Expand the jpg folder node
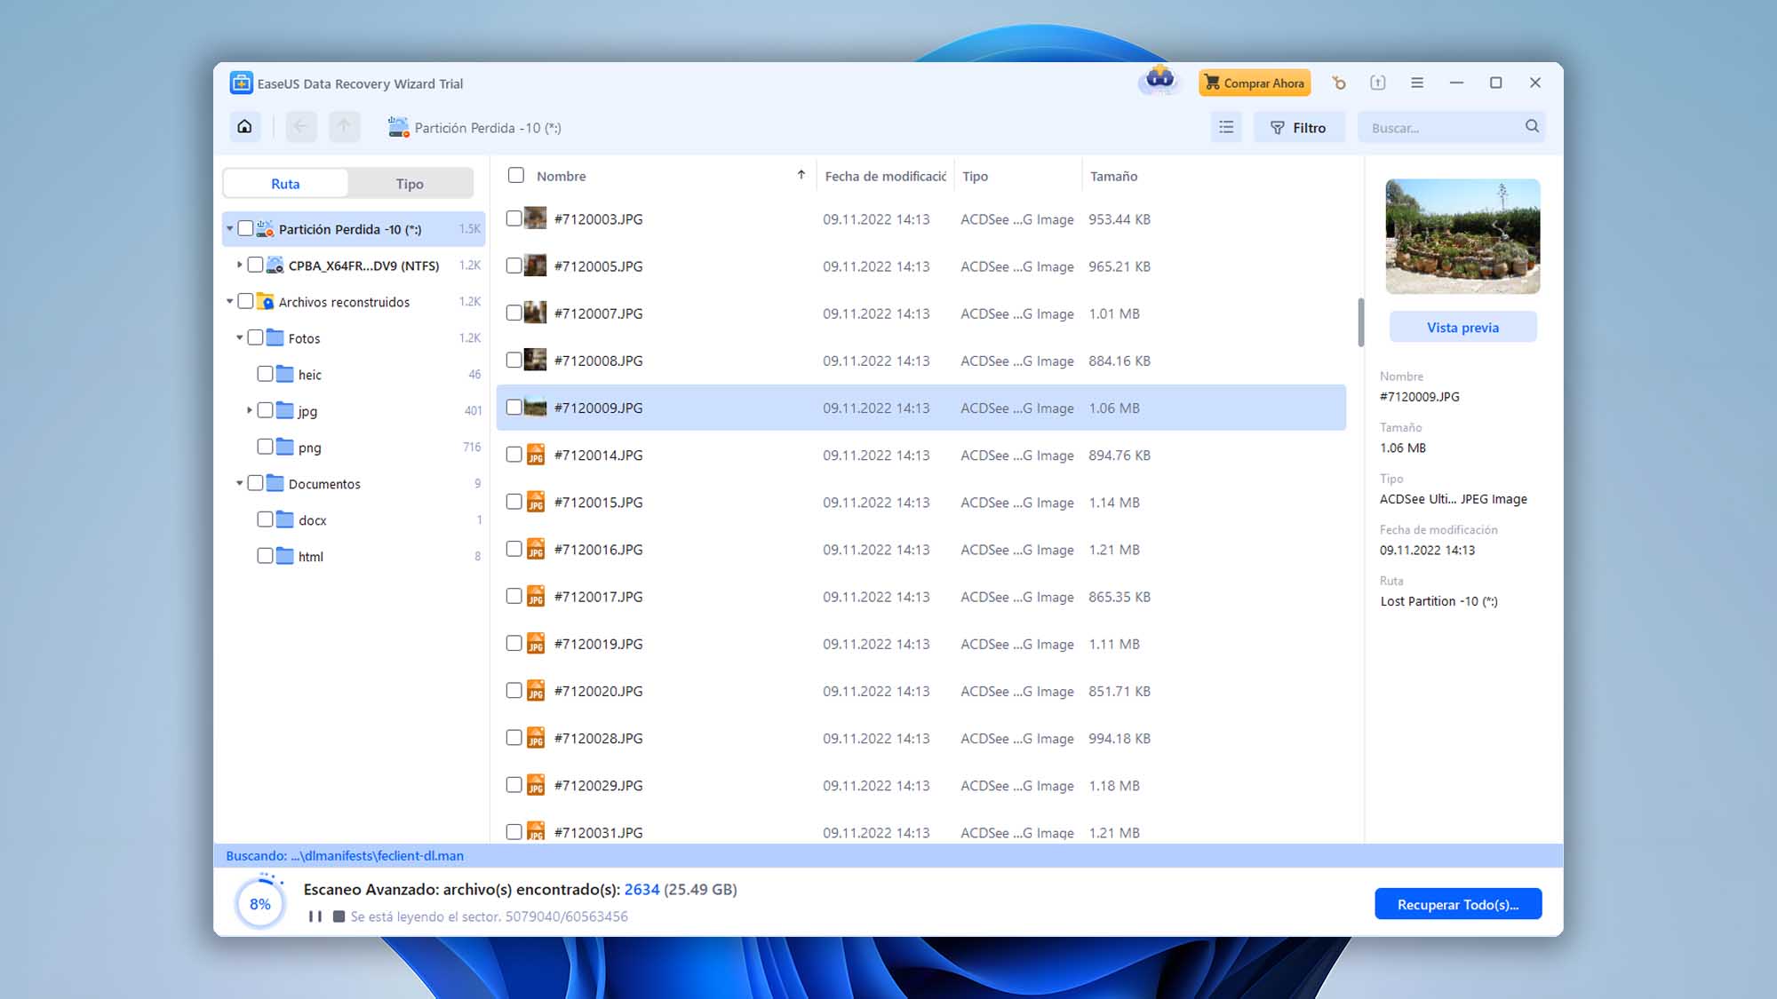Screen dimensions: 1777x999 249,410
